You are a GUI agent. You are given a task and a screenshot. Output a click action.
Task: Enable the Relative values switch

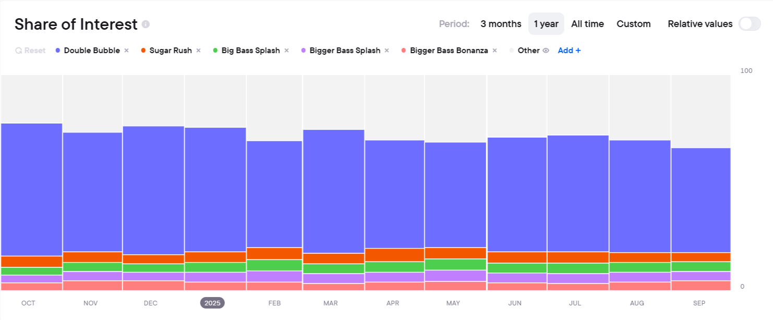[750, 24]
